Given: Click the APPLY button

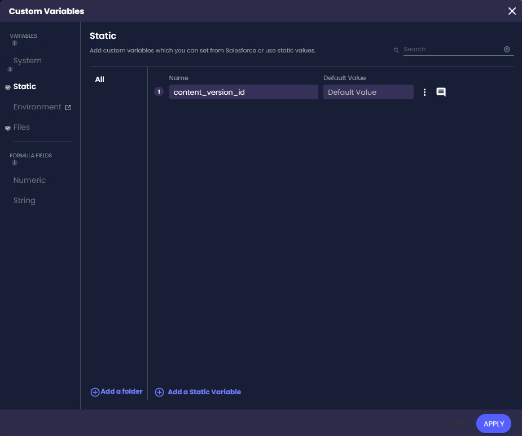Looking at the screenshot, I should (x=493, y=424).
